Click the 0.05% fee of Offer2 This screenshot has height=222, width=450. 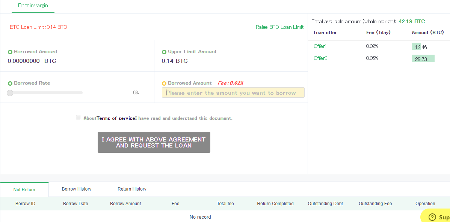[372, 58]
